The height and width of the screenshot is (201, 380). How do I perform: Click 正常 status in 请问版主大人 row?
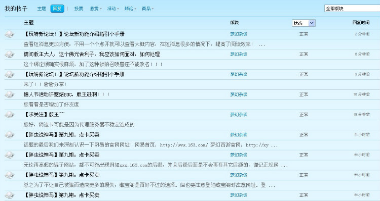[303, 54]
